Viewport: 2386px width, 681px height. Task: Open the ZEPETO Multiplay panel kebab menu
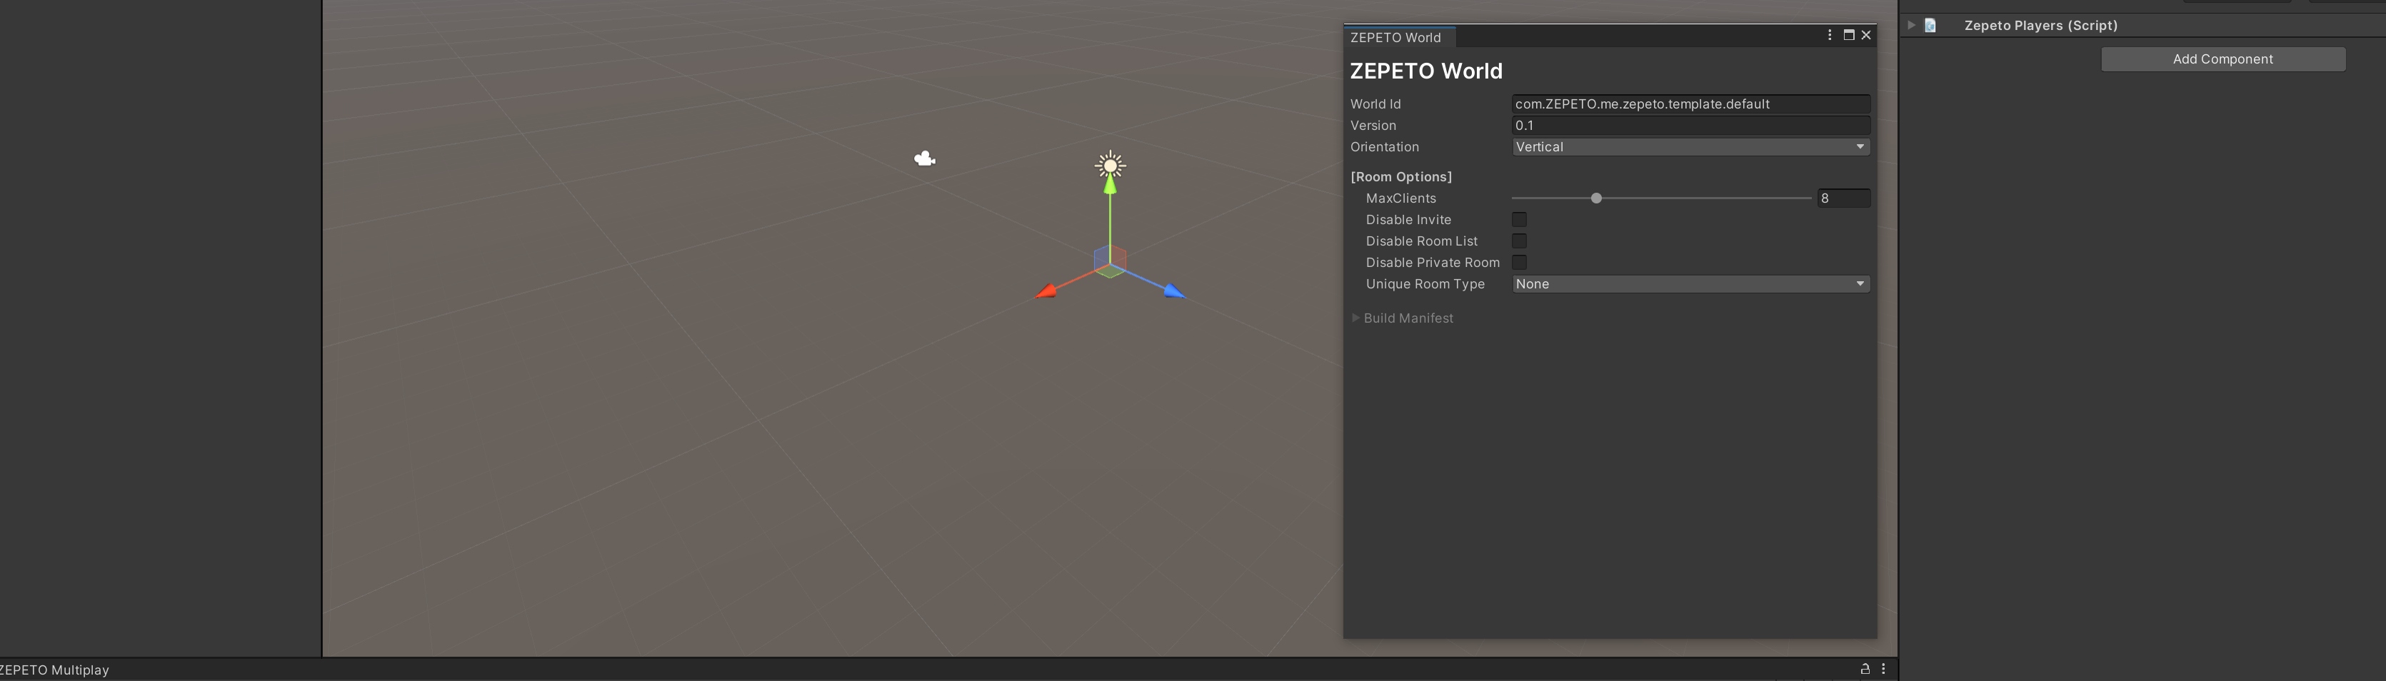click(x=1883, y=669)
